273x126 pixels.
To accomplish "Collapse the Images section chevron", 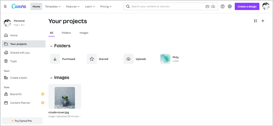I will point(51,78).
